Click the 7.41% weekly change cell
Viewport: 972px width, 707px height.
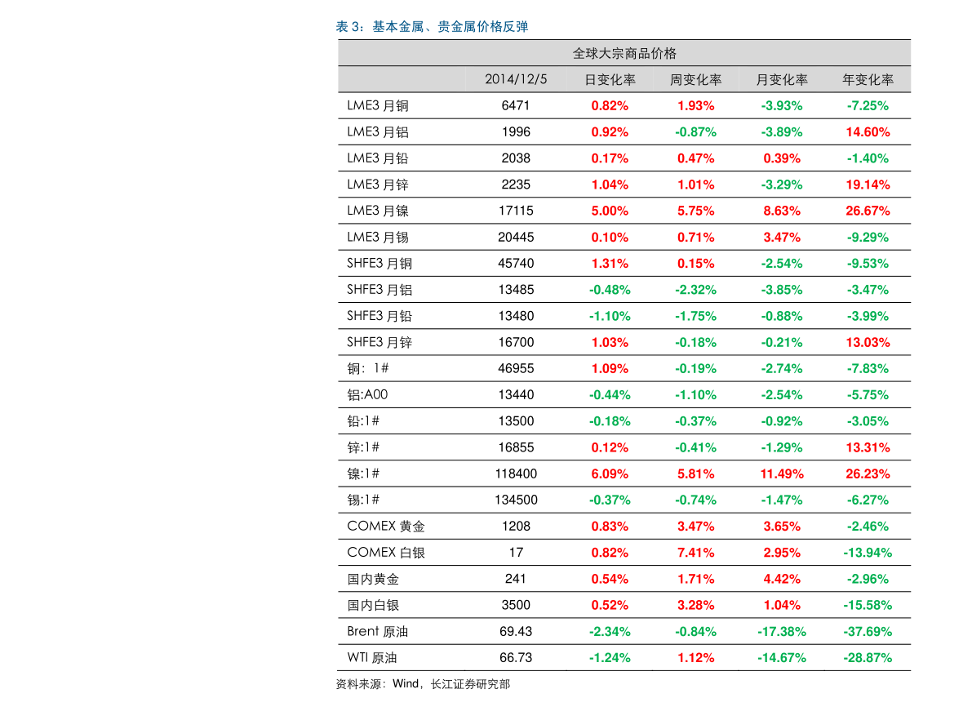tap(695, 553)
